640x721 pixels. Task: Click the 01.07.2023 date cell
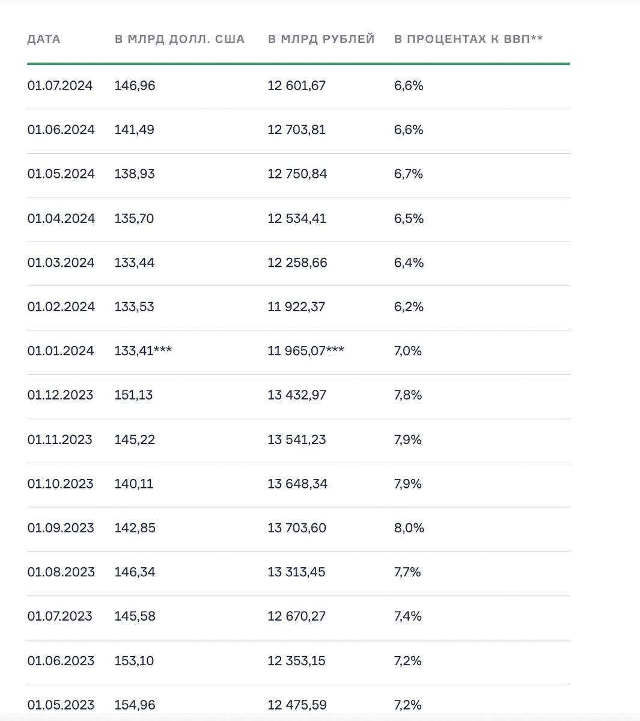59,616
